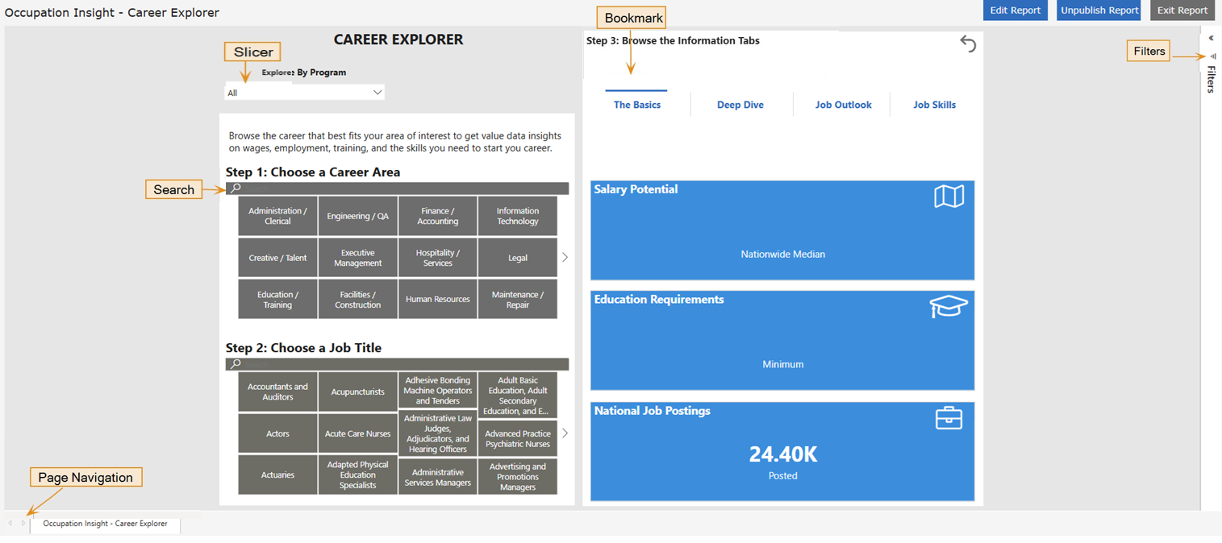Click the graduation cap icon

pos(948,307)
